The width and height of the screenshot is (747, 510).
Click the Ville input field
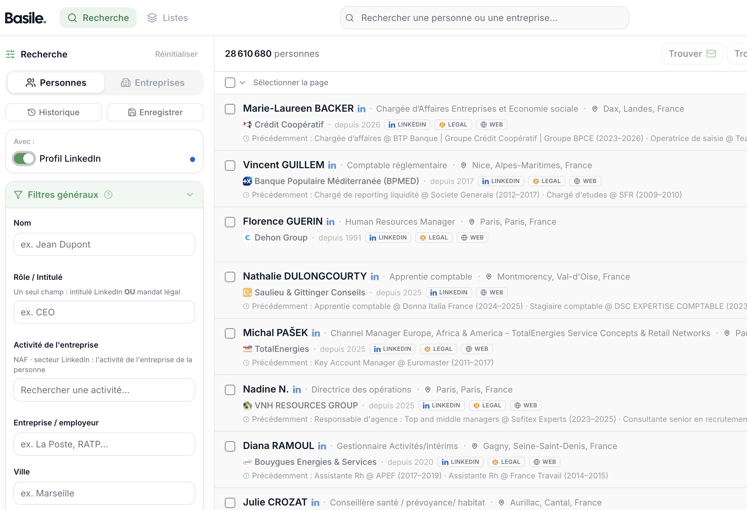[x=104, y=493]
